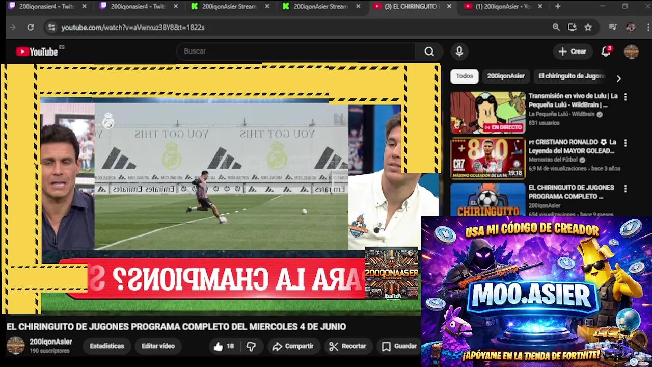Click the Crear button
Screen dimensions: 652x367
pos(572,51)
